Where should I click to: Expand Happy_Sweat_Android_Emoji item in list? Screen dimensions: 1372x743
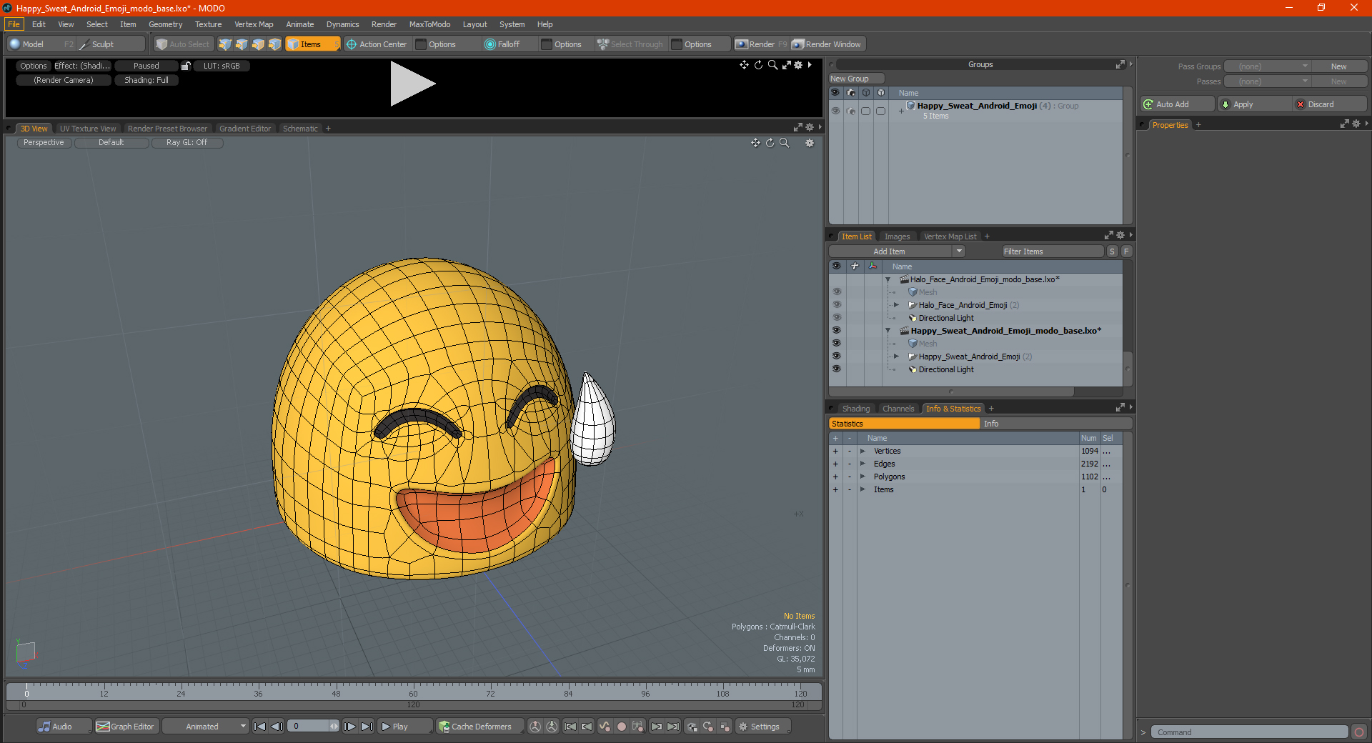point(897,356)
